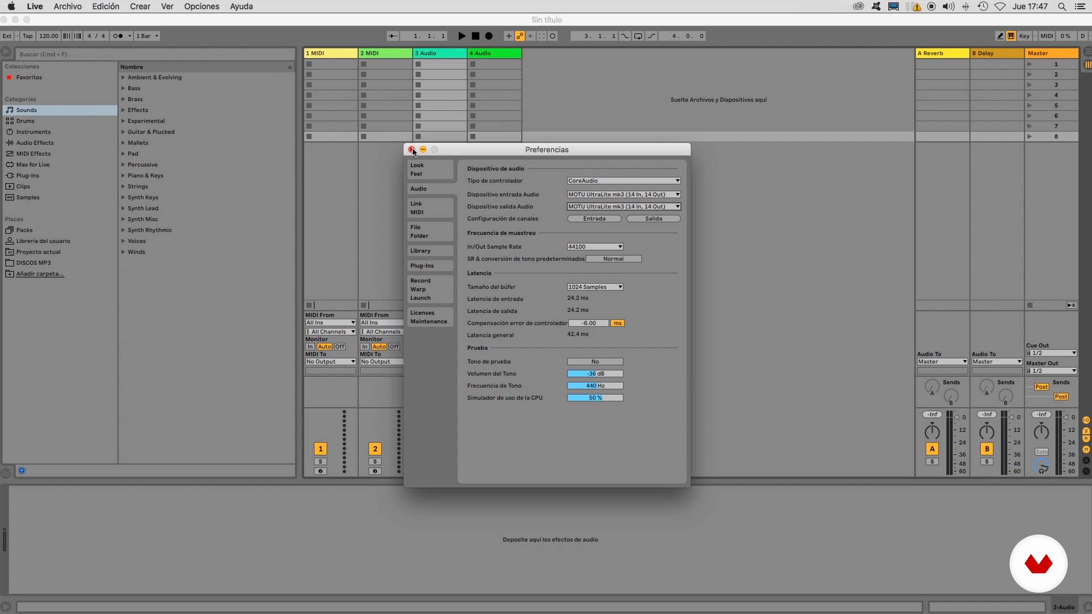Open Link MIDI preferences tab
This screenshot has width=1092, height=614.
pos(431,208)
